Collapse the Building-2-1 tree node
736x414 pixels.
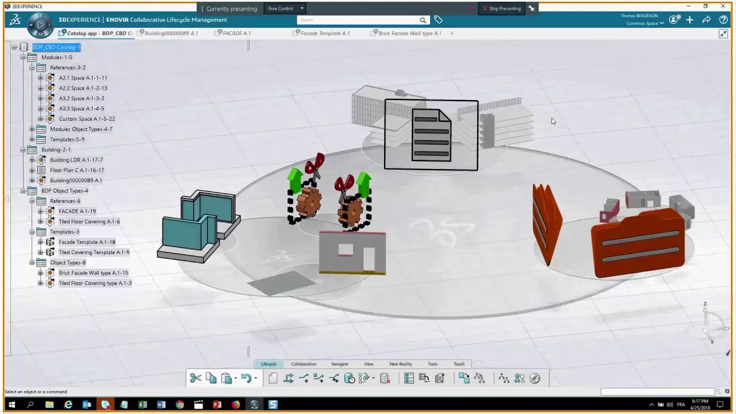pos(23,150)
